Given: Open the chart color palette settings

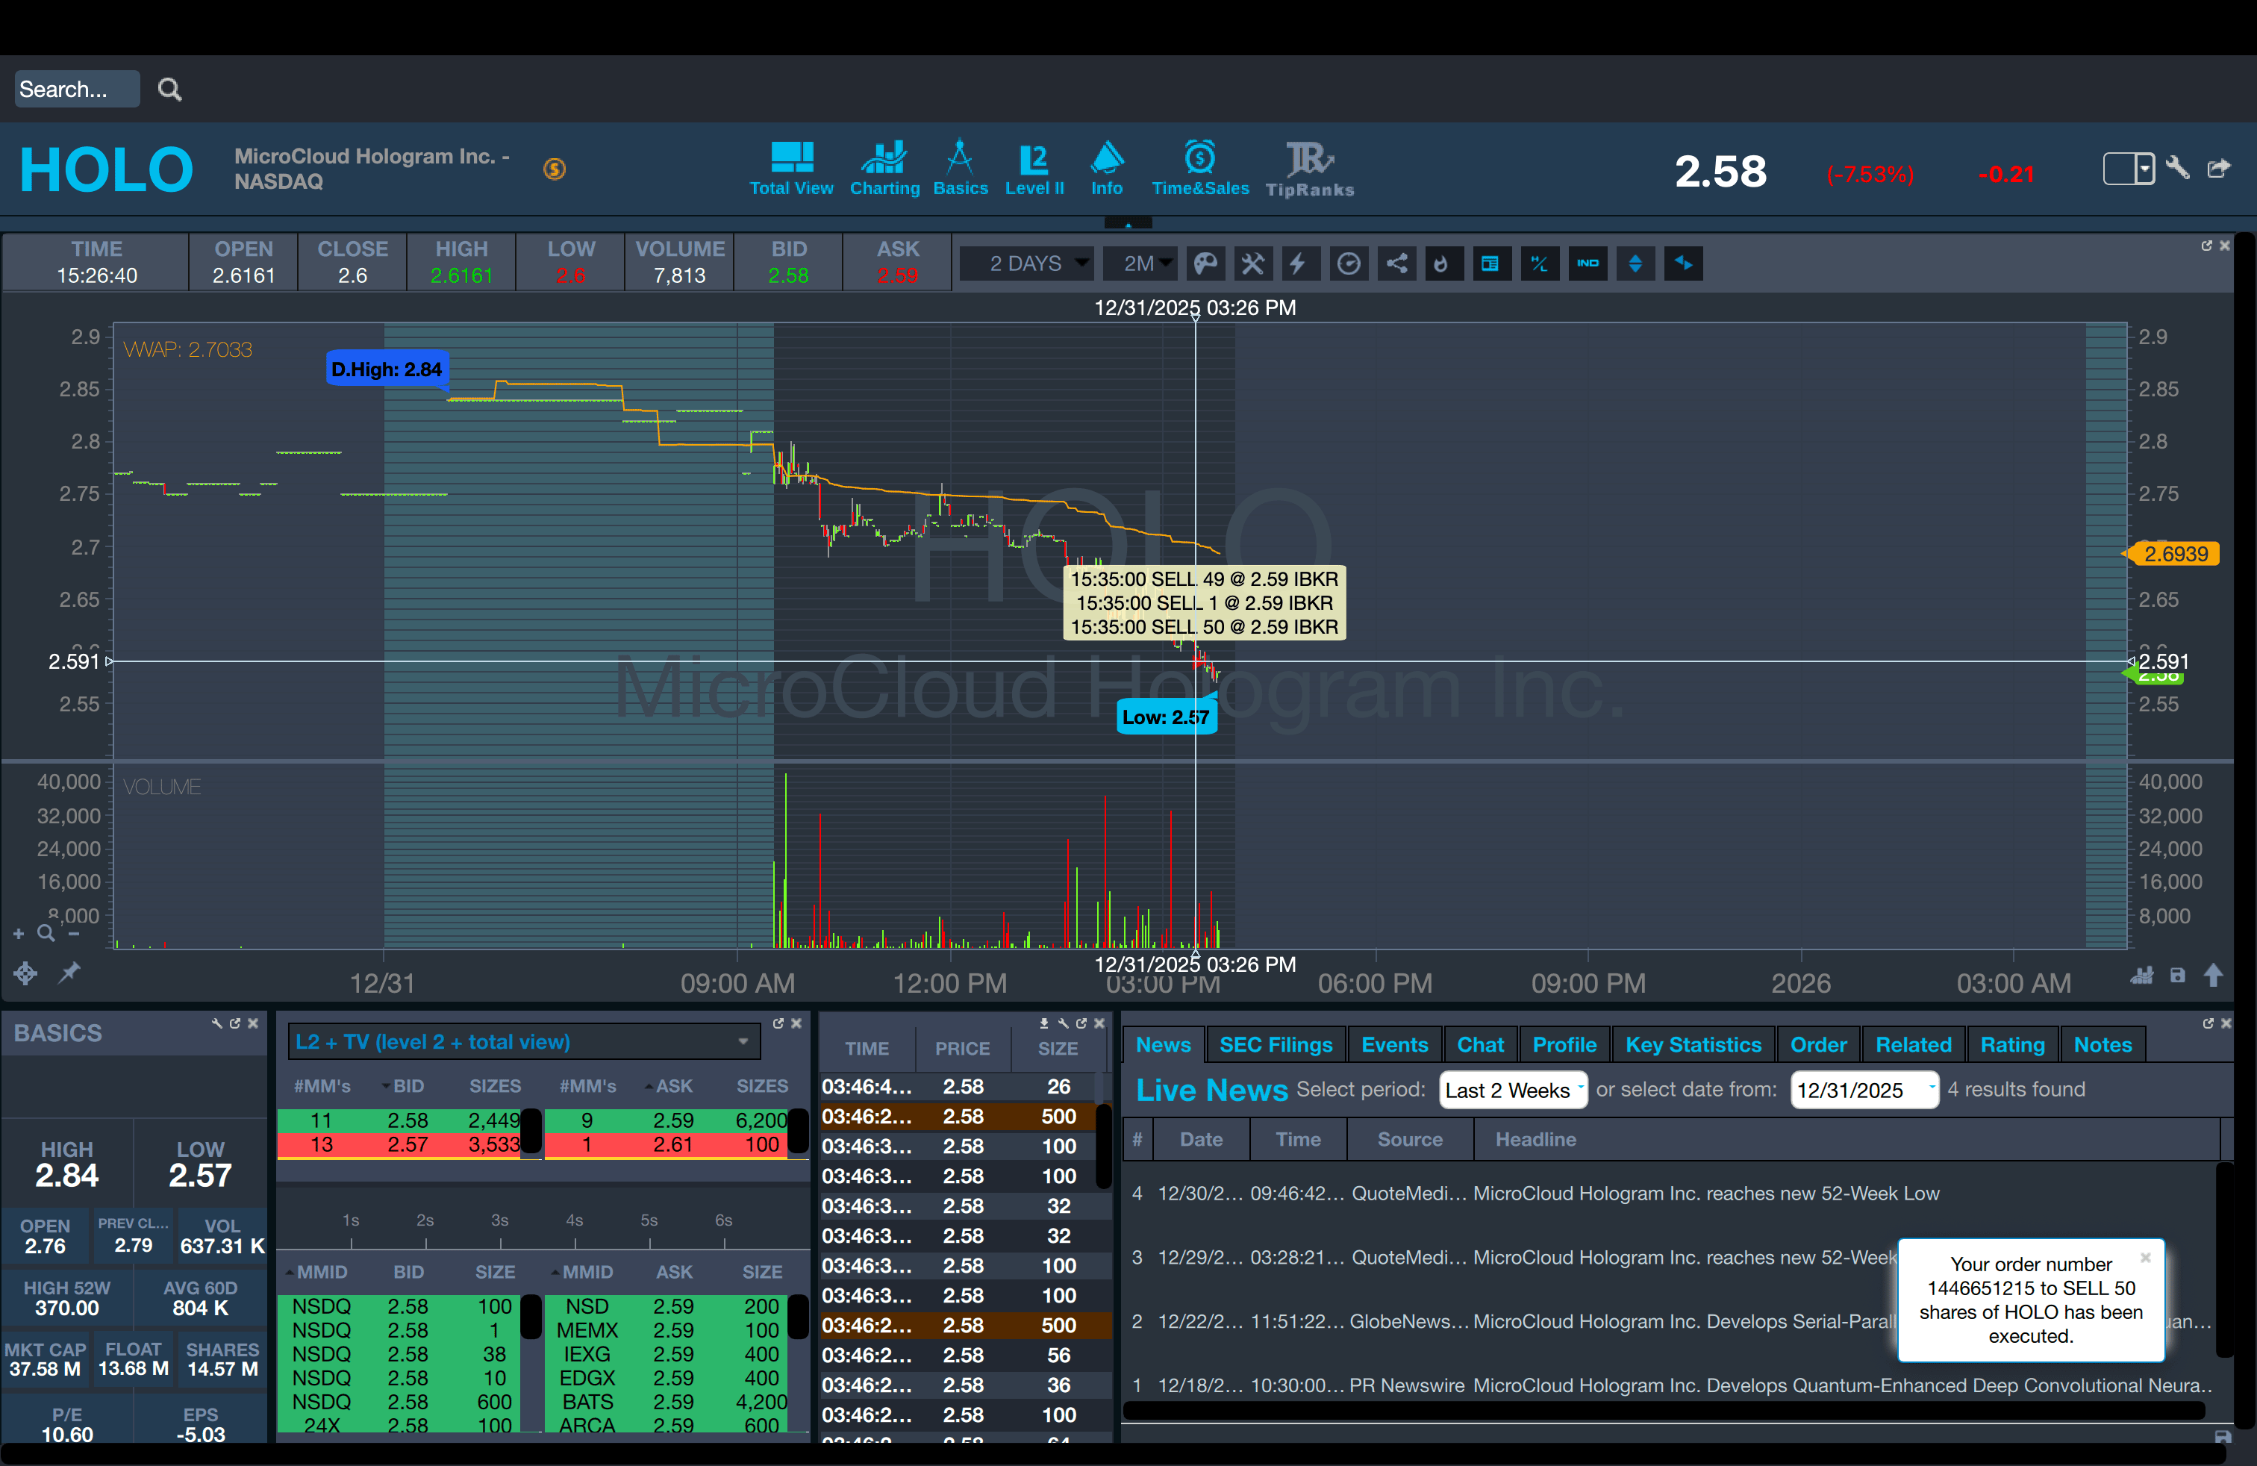Looking at the screenshot, I should pyautogui.click(x=1205, y=263).
